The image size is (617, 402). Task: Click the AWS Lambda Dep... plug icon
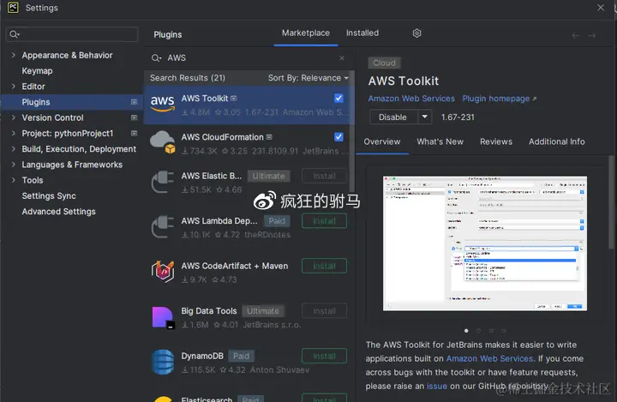163,227
